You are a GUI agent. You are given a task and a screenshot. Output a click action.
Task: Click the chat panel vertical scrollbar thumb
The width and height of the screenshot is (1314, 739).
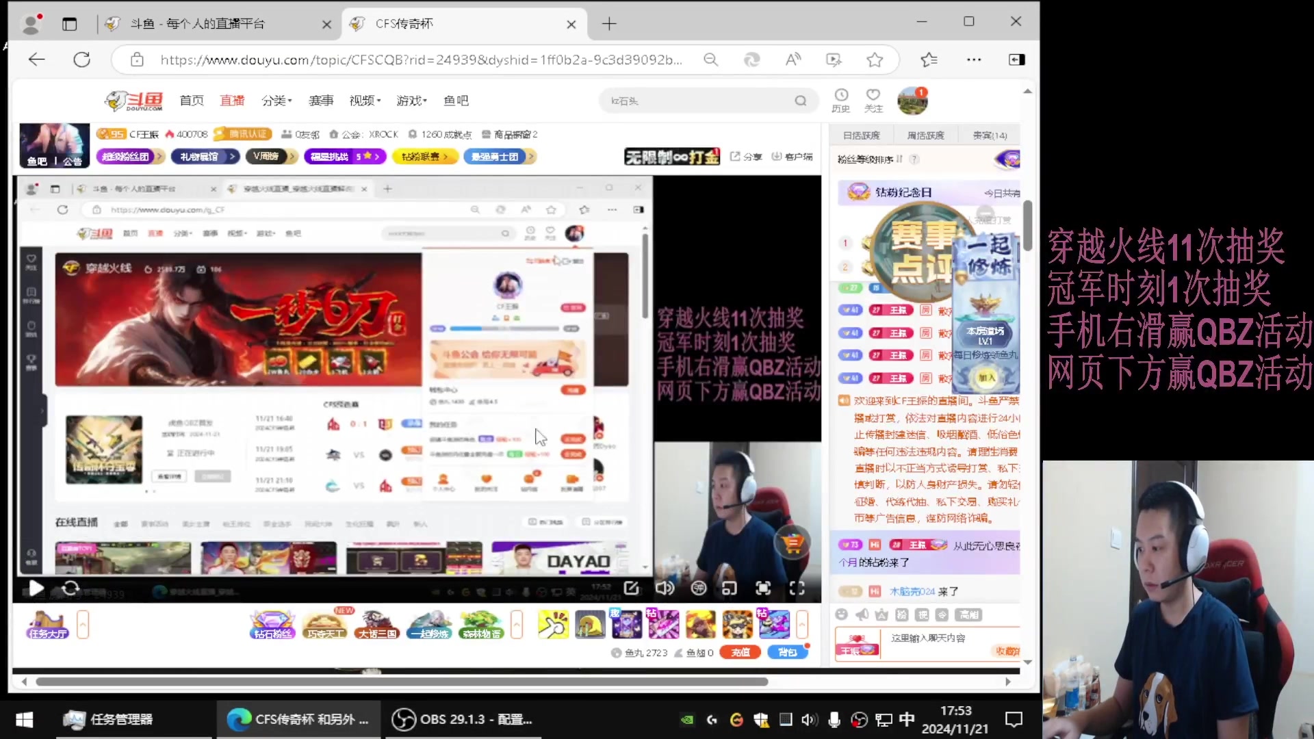tap(1027, 226)
